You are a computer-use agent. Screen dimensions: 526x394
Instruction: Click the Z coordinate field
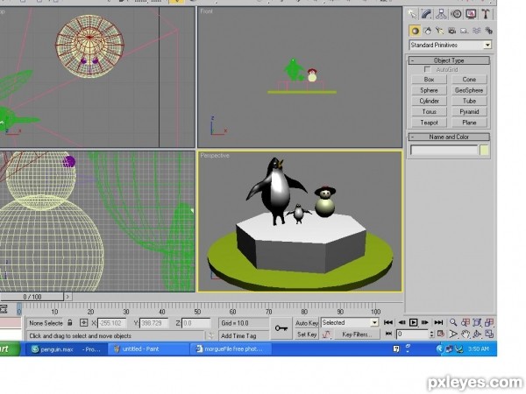click(195, 323)
